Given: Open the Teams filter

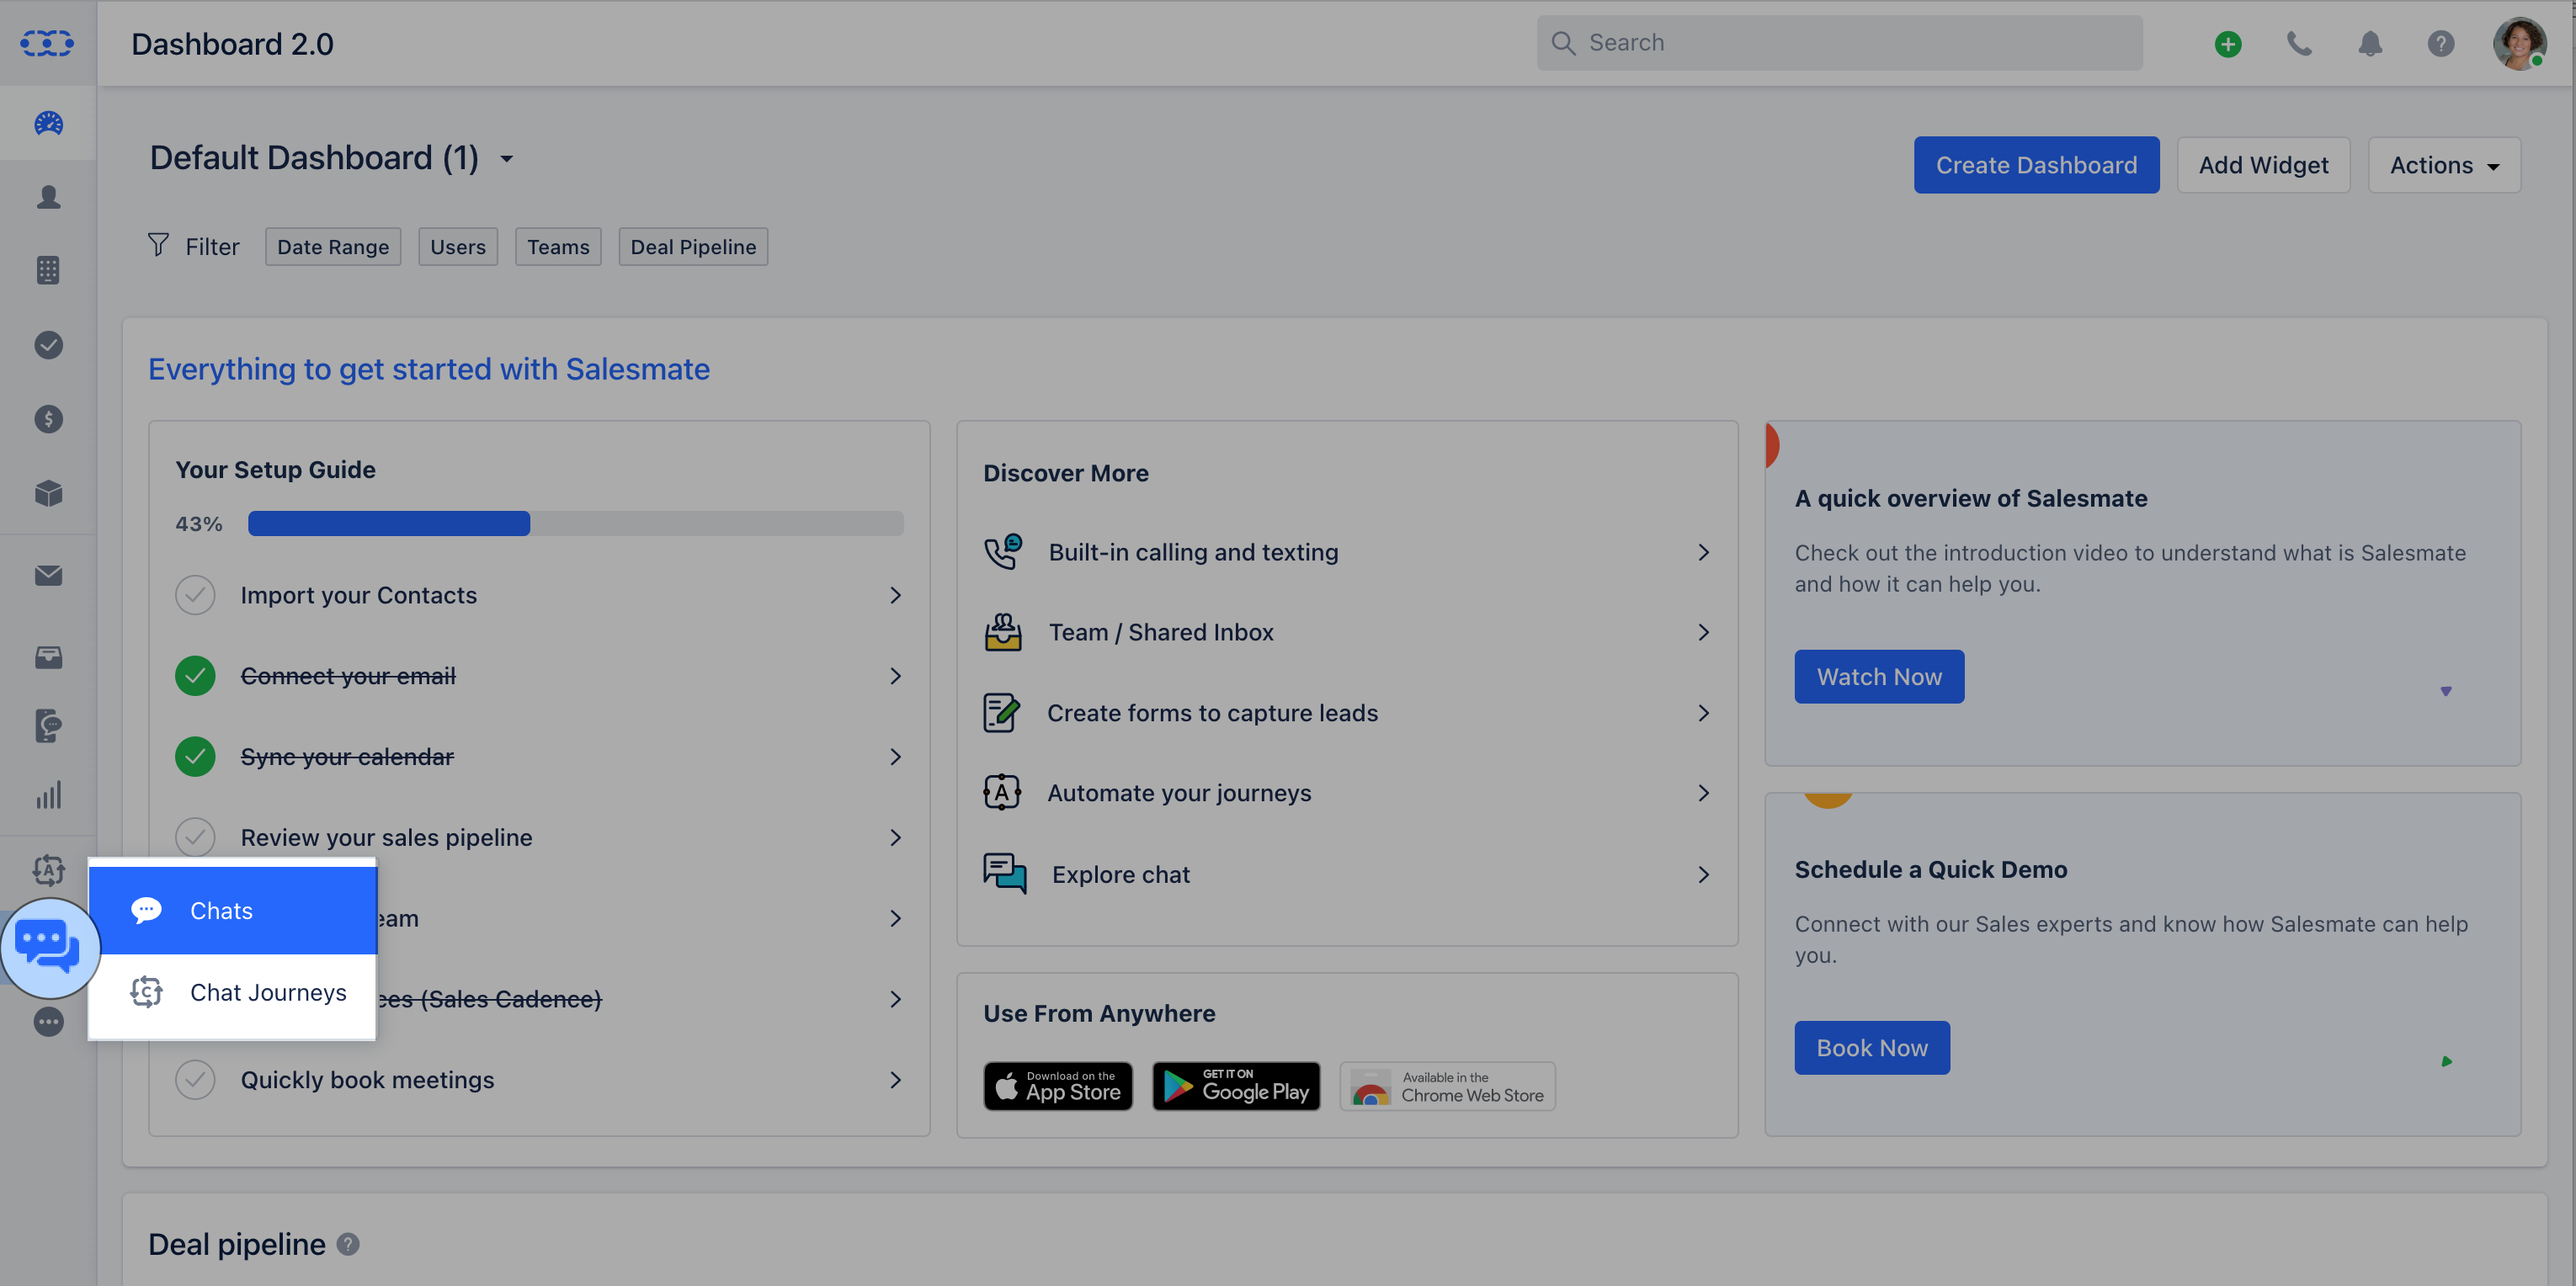Looking at the screenshot, I should coord(558,247).
